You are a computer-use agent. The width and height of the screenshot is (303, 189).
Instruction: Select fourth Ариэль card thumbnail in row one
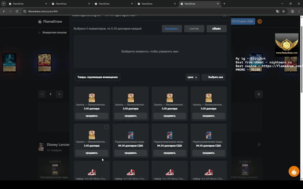click(x=208, y=98)
